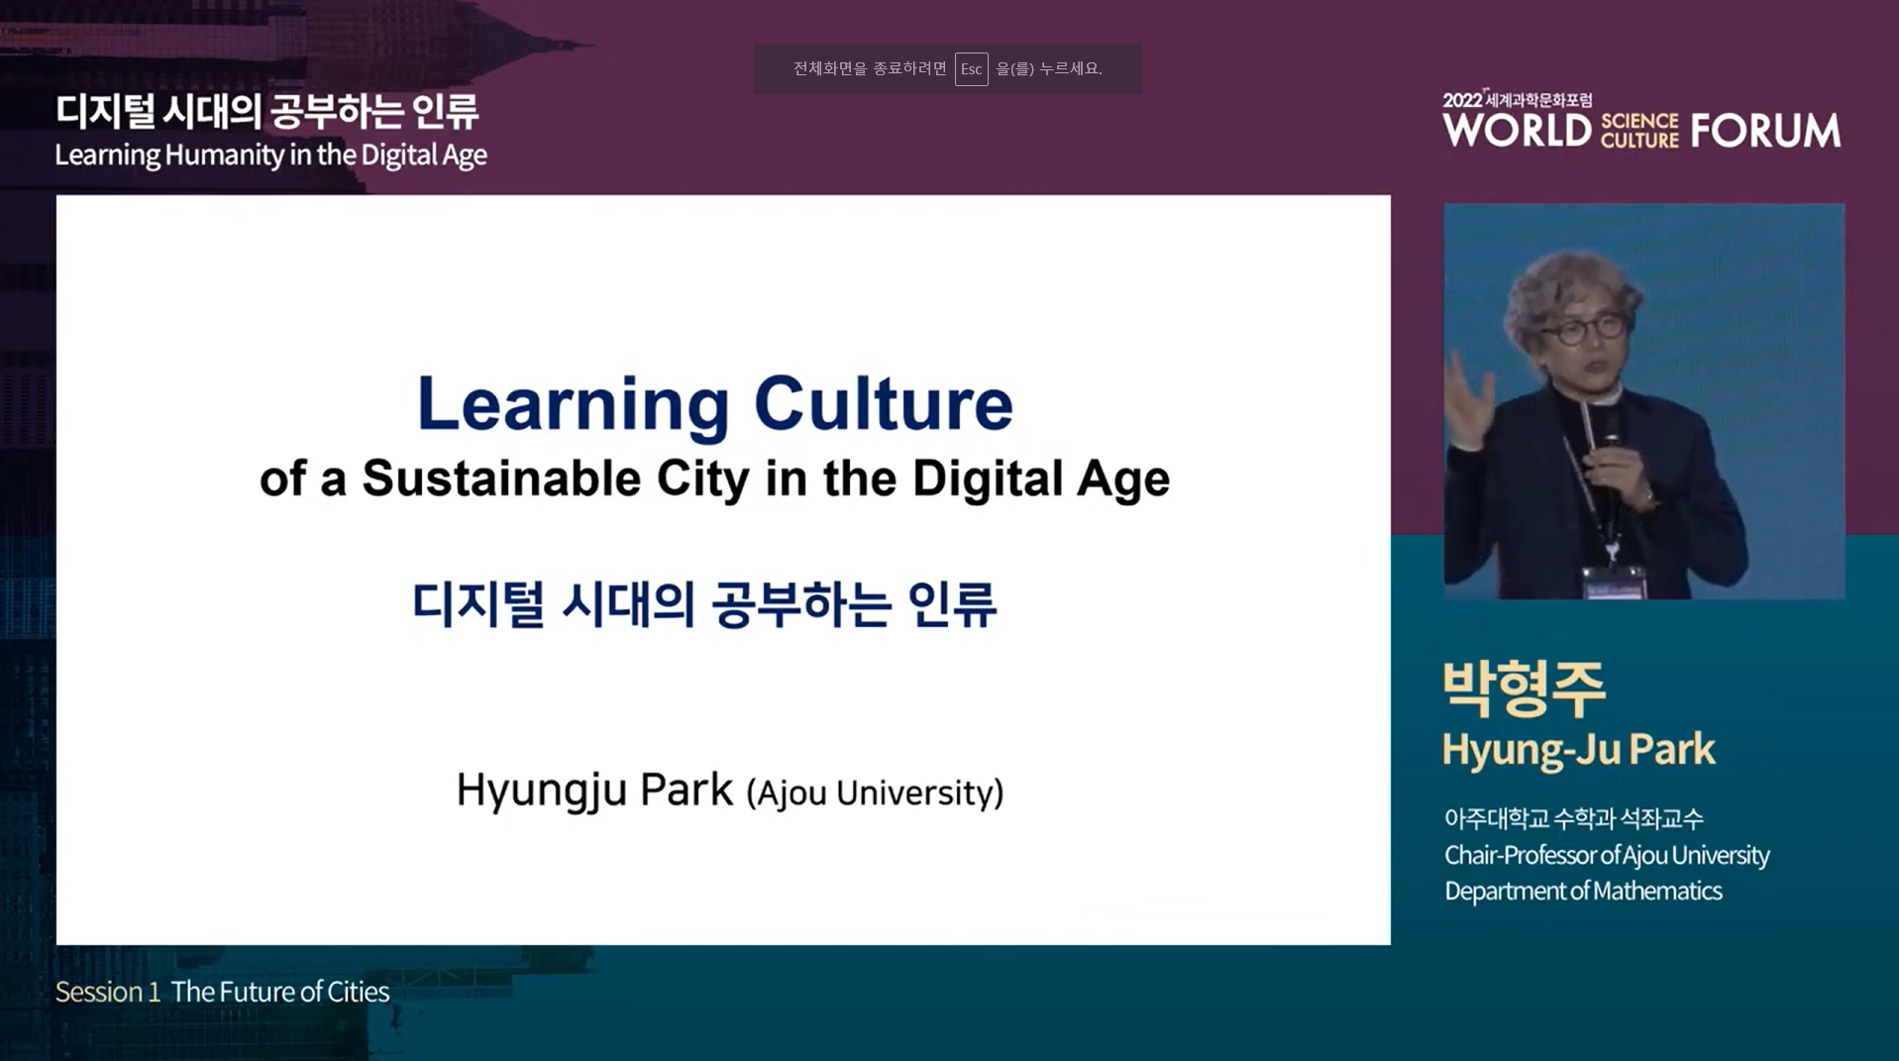Click the "Department of Mathematics" text
The width and height of the screenshot is (1899, 1061).
pos(1582,891)
